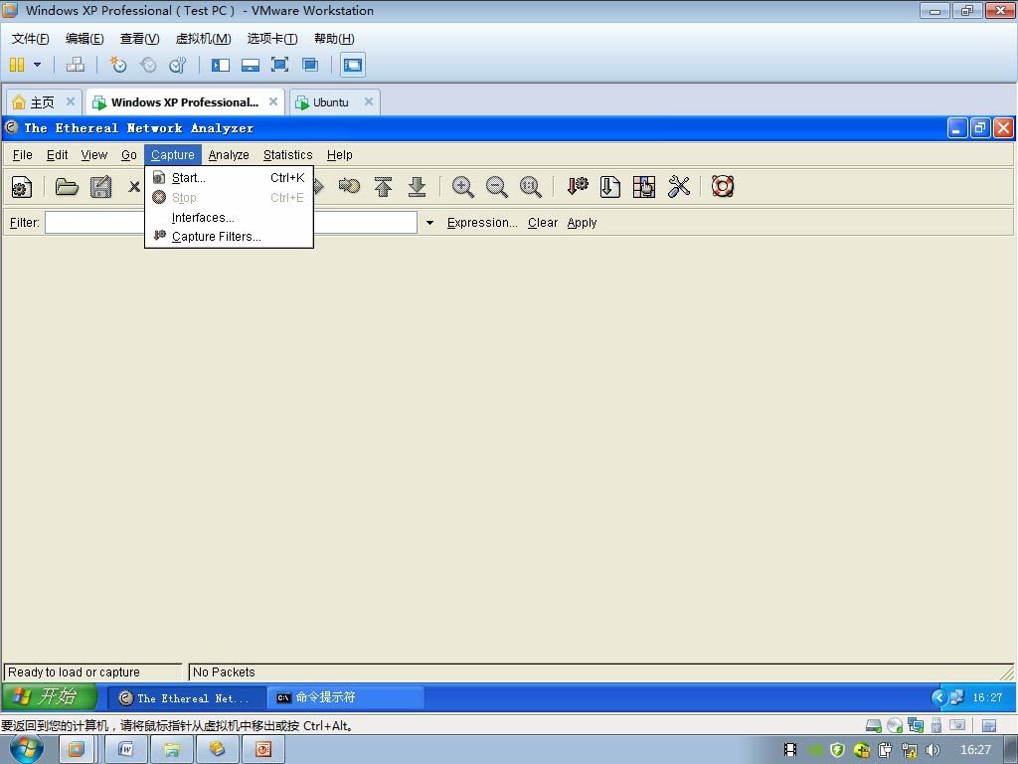
Task: Click host volume speaker tray icon
Action: coord(933,750)
